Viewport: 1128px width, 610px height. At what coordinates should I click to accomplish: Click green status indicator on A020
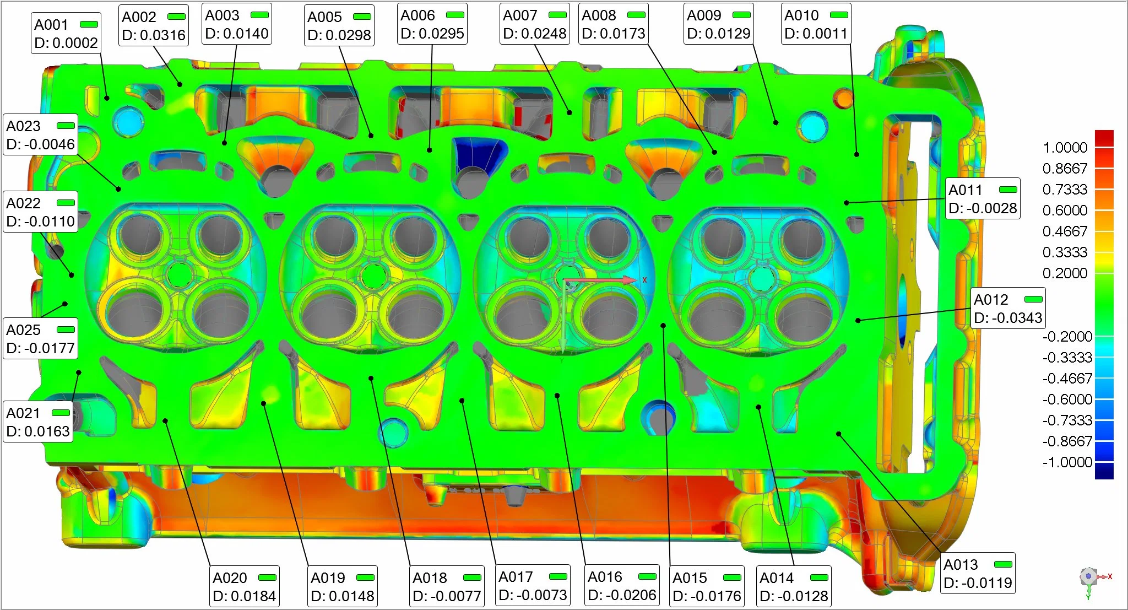(267, 577)
